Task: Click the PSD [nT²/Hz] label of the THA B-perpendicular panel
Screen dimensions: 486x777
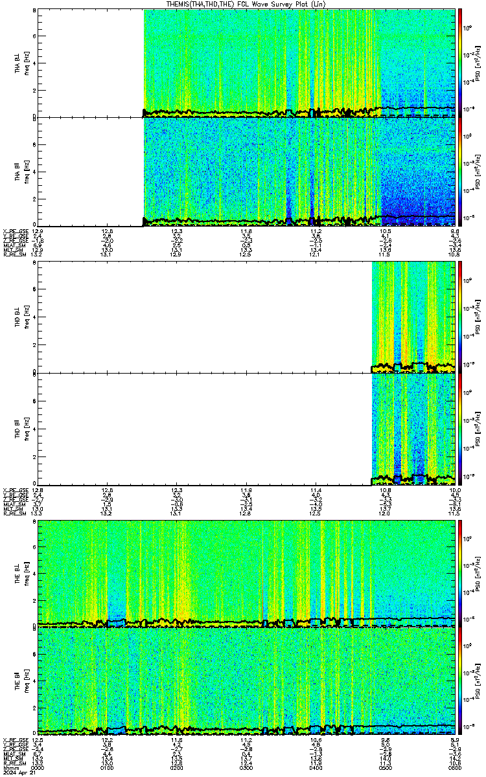Action: click(x=478, y=63)
